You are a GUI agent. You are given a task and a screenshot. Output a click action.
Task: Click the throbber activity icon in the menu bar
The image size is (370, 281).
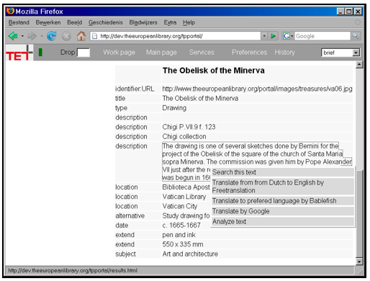click(358, 22)
